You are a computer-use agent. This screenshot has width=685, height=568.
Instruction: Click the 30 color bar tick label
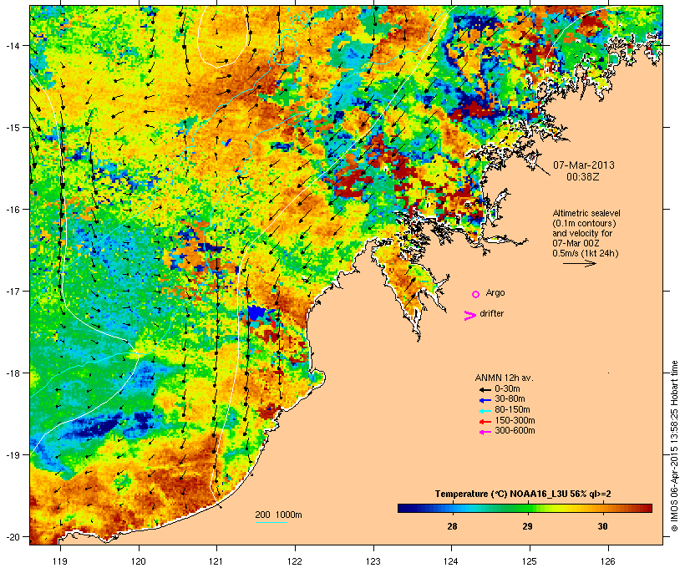602,526
